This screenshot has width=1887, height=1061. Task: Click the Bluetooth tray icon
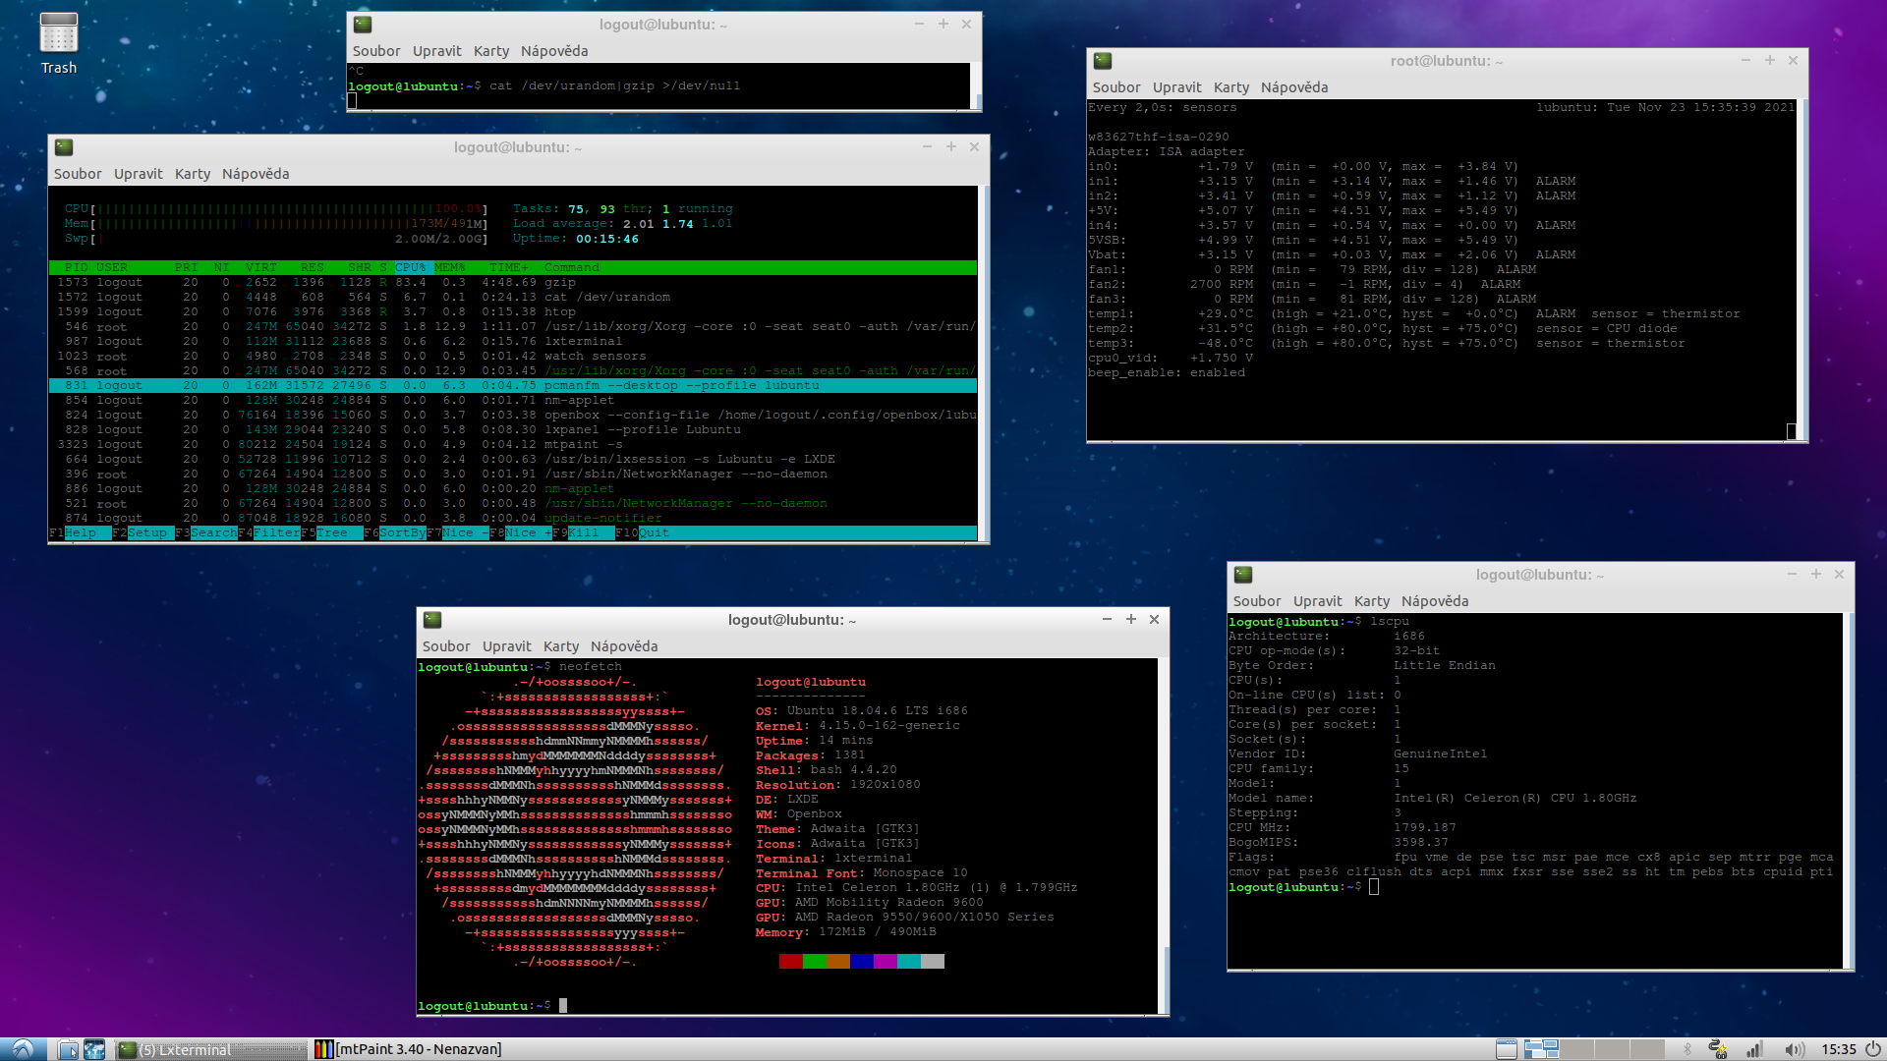pos(1687,1049)
